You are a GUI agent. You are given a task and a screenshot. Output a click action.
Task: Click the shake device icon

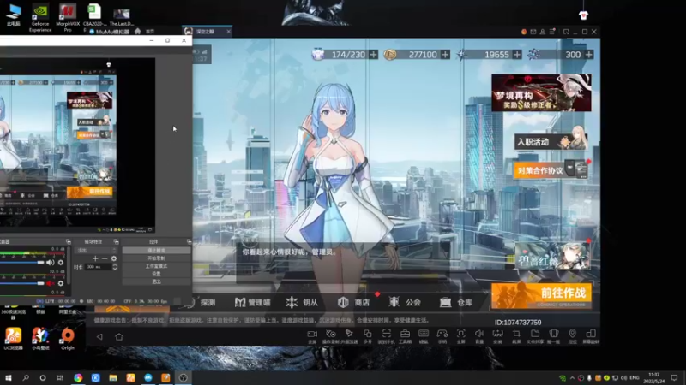(554, 334)
